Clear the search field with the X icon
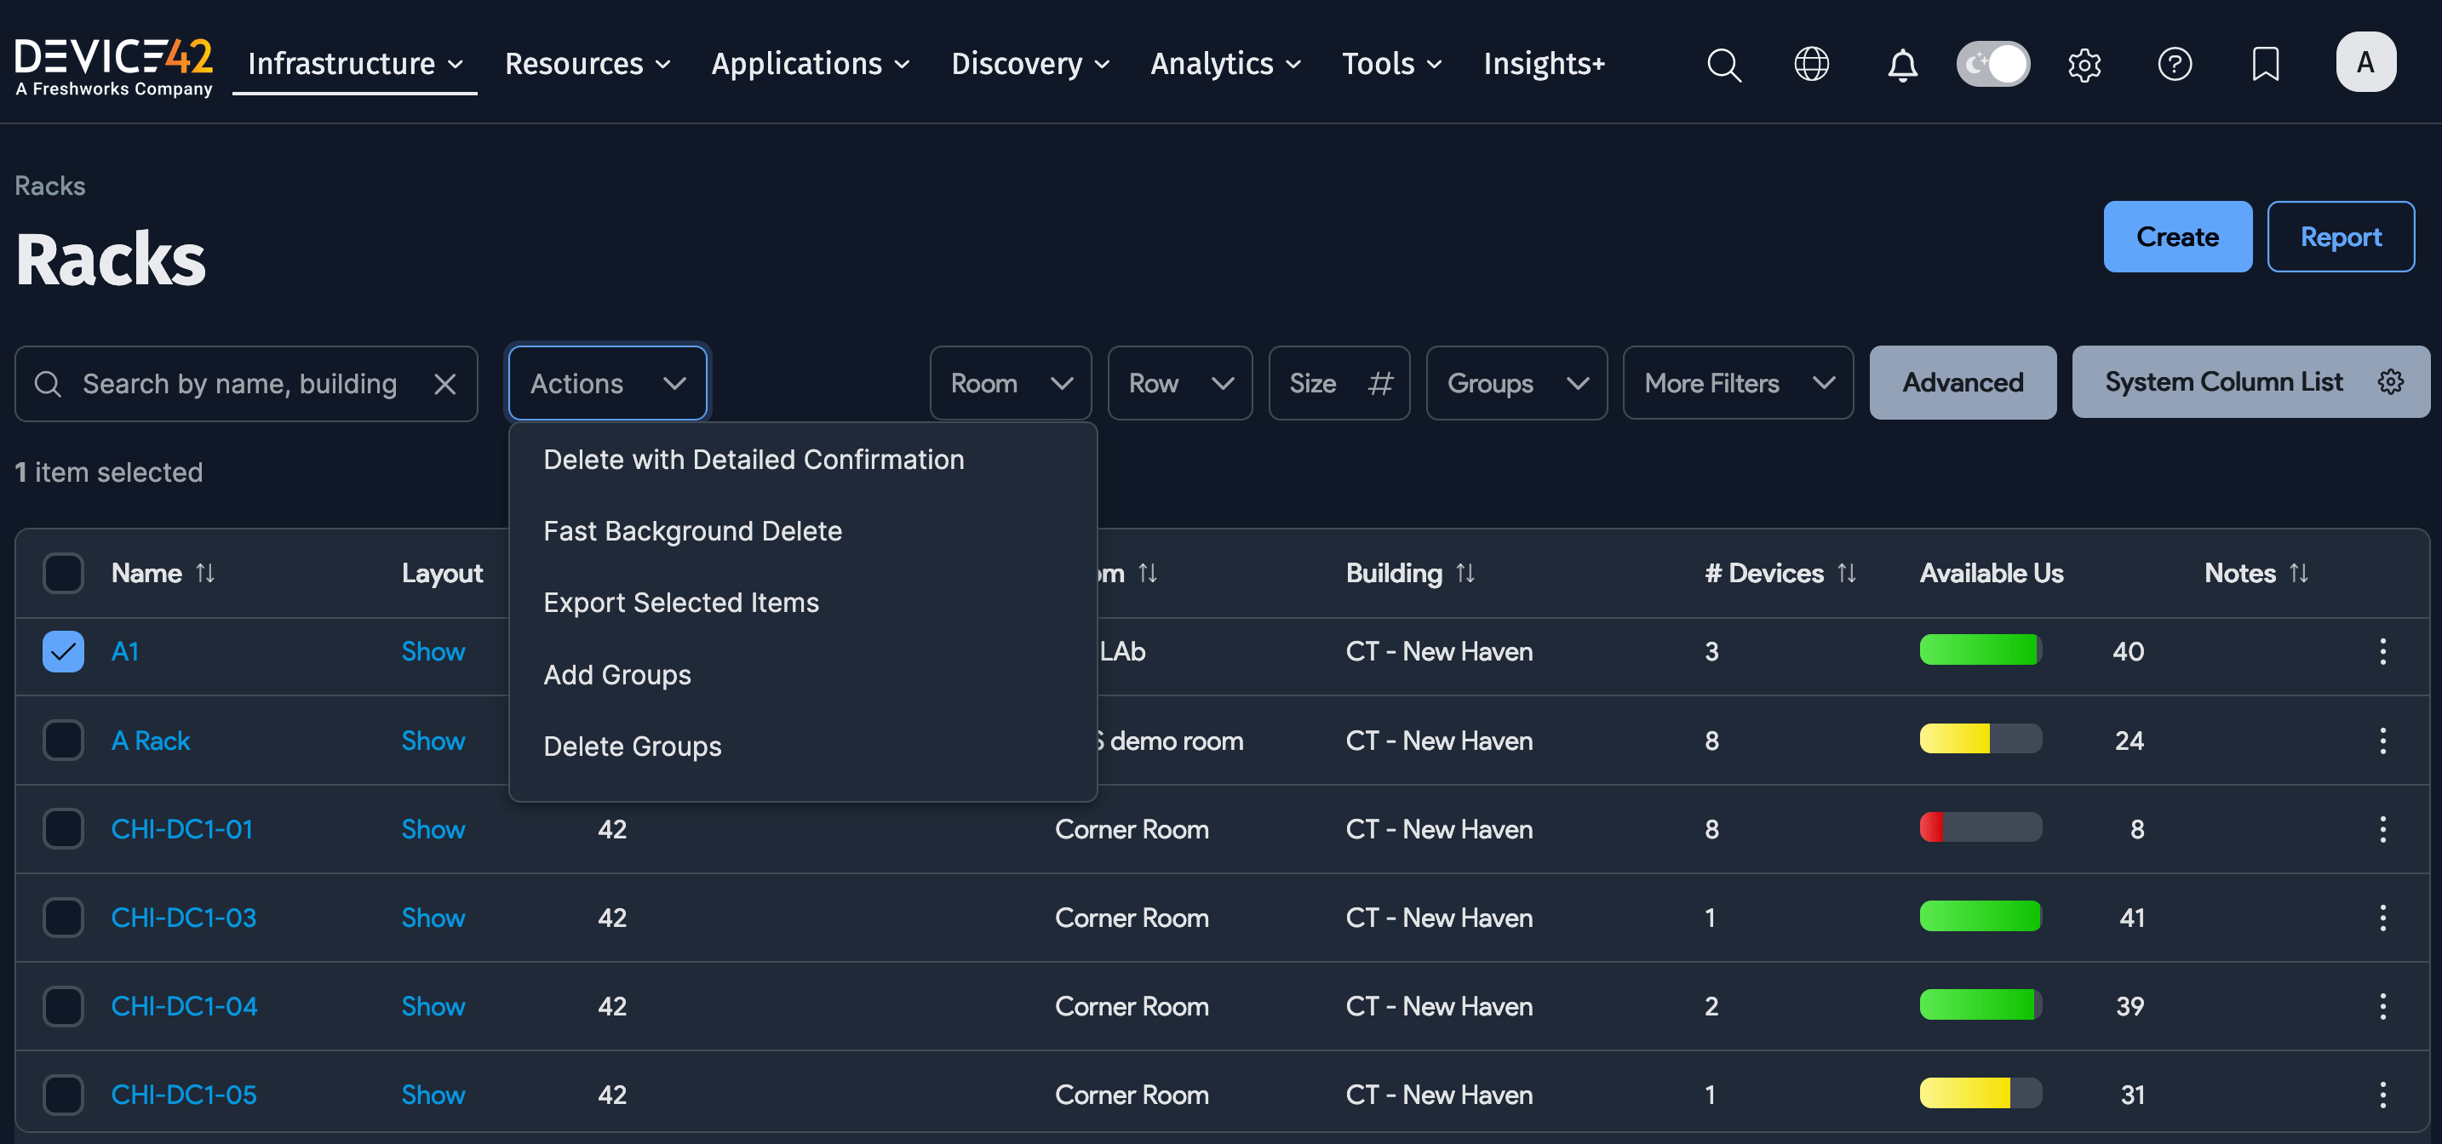Image resolution: width=2442 pixels, height=1144 pixels. click(x=445, y=384)
